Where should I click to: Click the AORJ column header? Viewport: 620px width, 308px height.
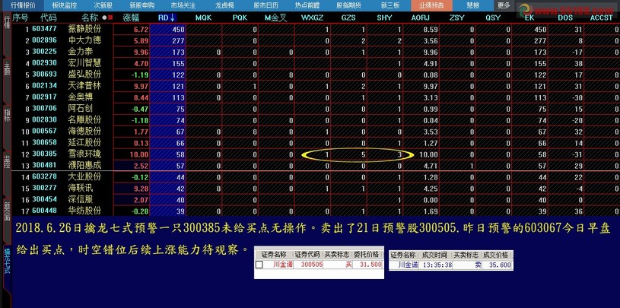click(x=419, y=17)
